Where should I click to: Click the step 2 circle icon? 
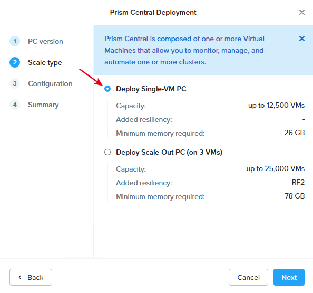15,62
